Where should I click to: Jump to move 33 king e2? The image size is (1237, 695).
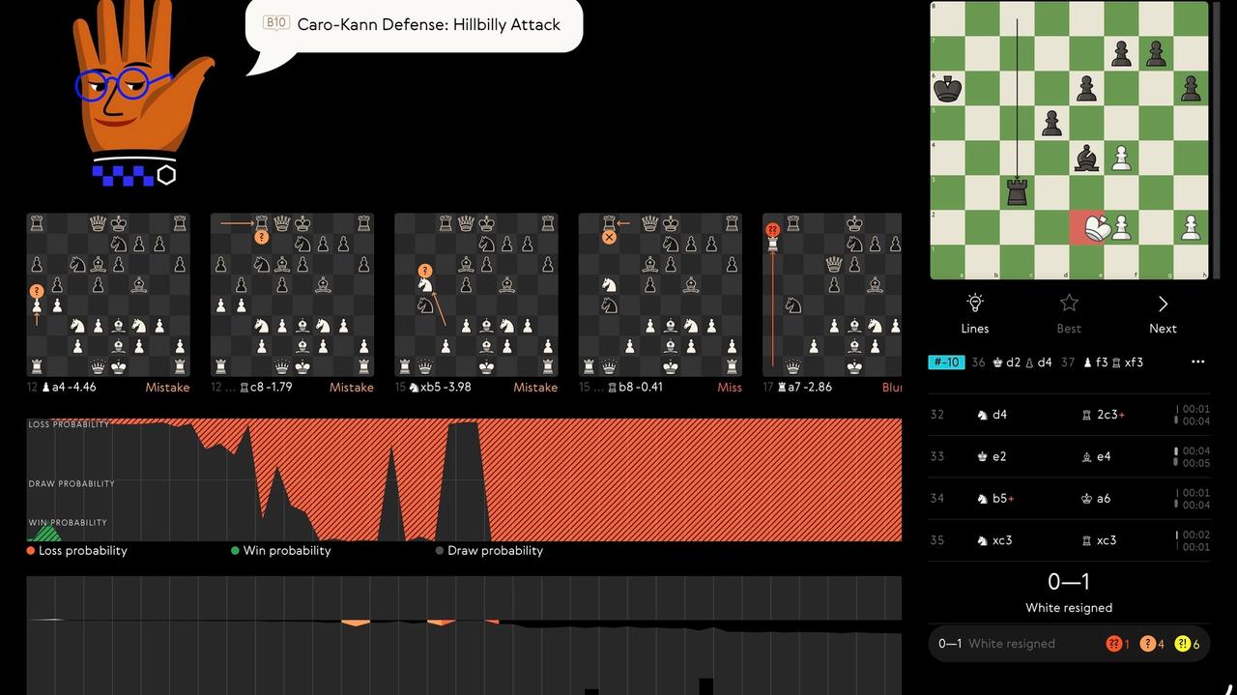click(x=992, y=456)
